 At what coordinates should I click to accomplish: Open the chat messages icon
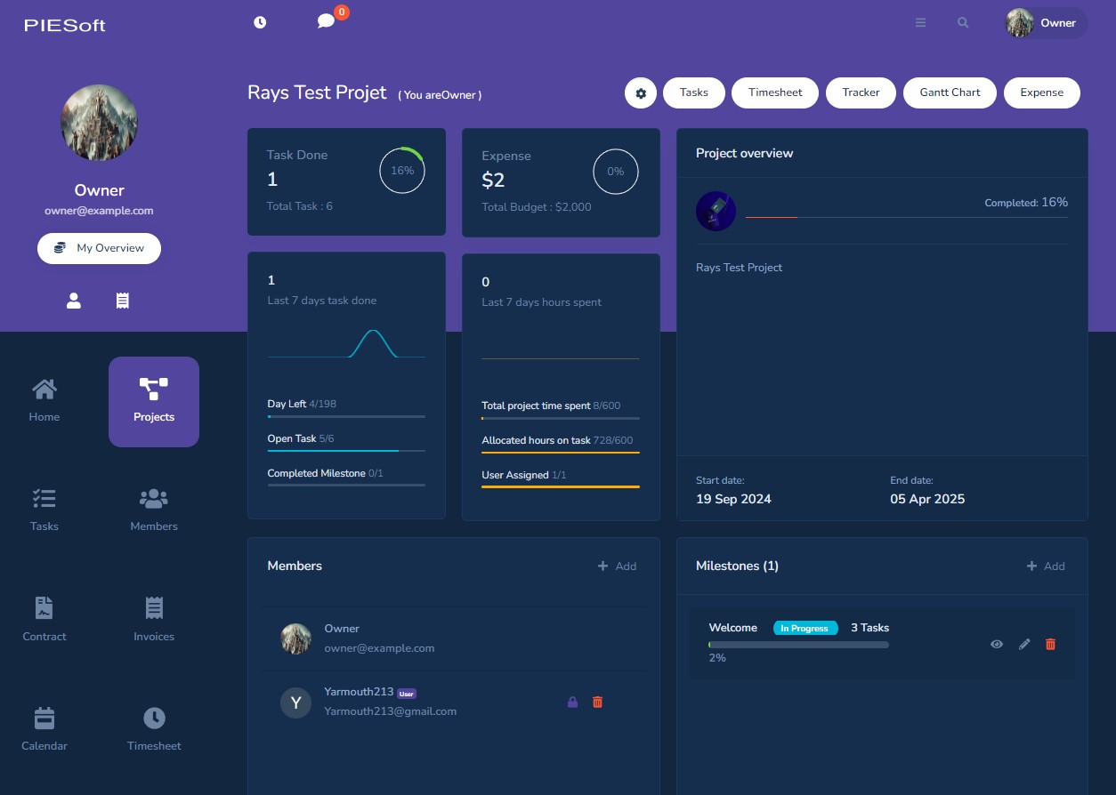[x=326, y=22]
